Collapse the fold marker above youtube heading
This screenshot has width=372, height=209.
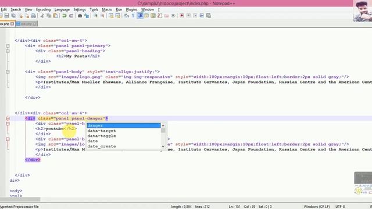(8, 124)
